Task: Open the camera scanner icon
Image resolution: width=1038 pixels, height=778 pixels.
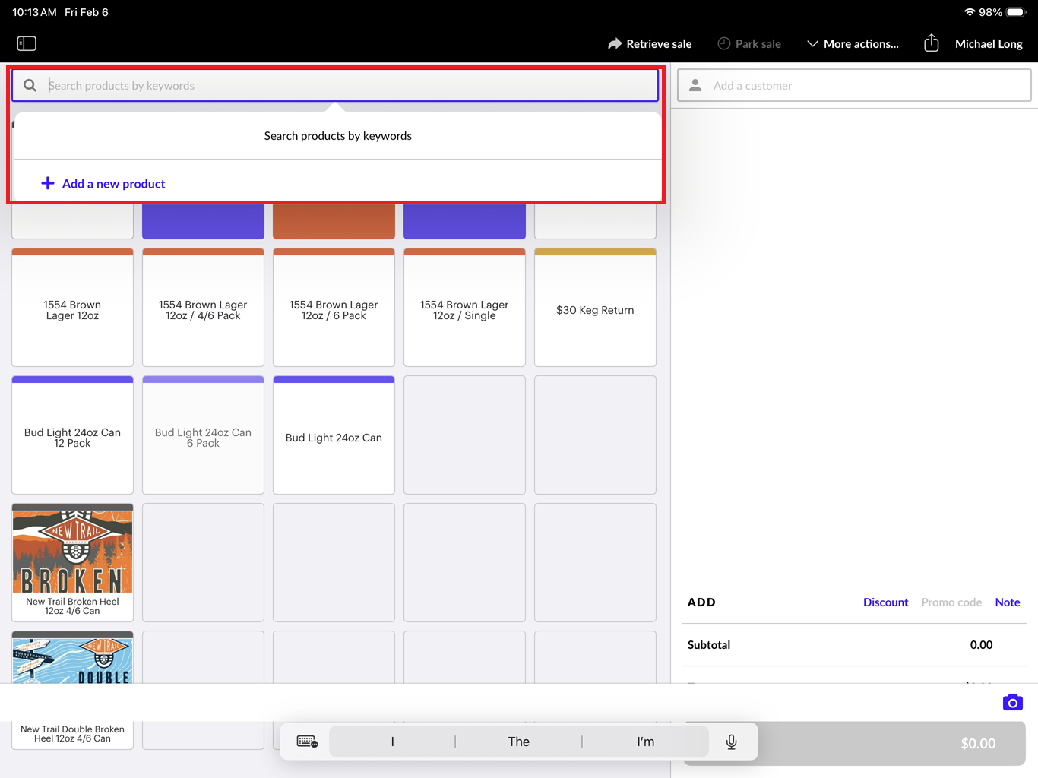Action: (1012, 703)
